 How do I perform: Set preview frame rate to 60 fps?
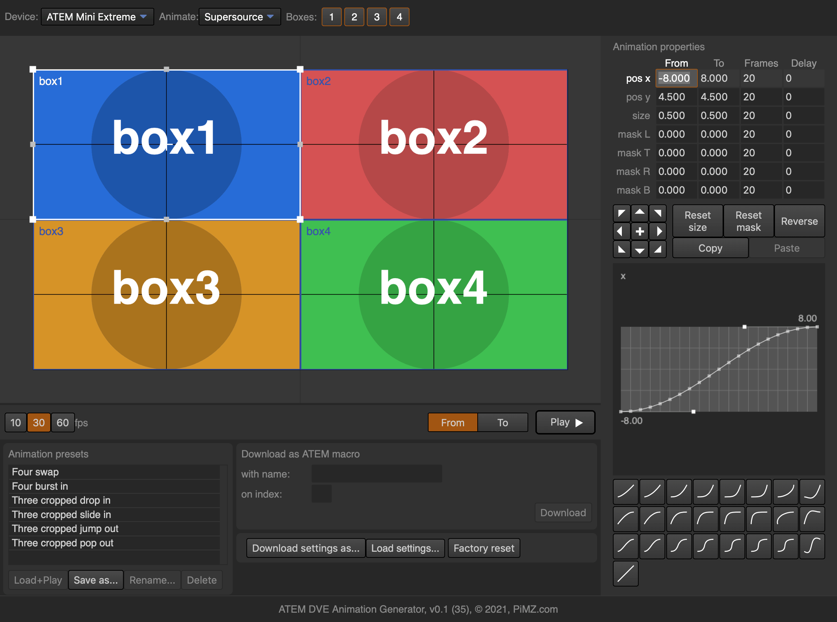click(62, 422)
